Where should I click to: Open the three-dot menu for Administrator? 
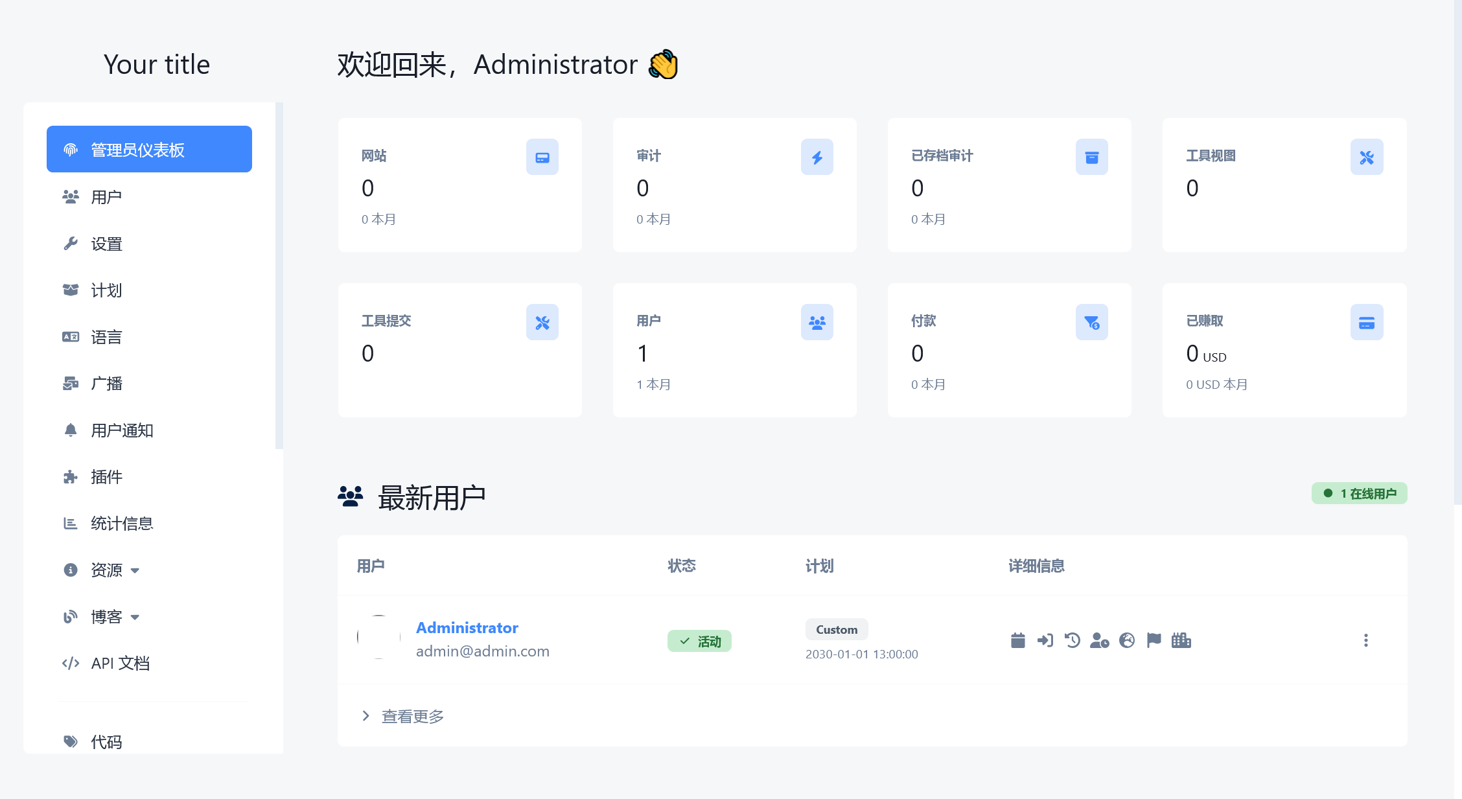(x=1365, y=640)
